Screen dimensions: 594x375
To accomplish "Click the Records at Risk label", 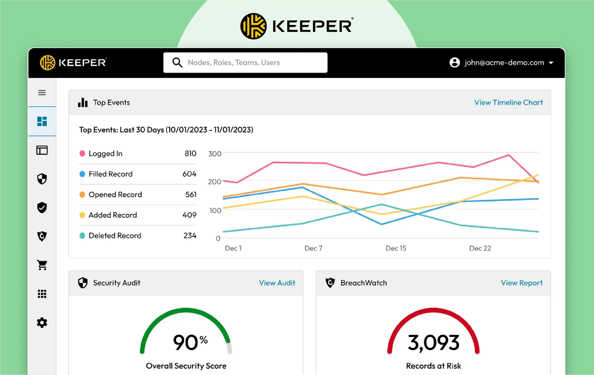I will point(433,366).
